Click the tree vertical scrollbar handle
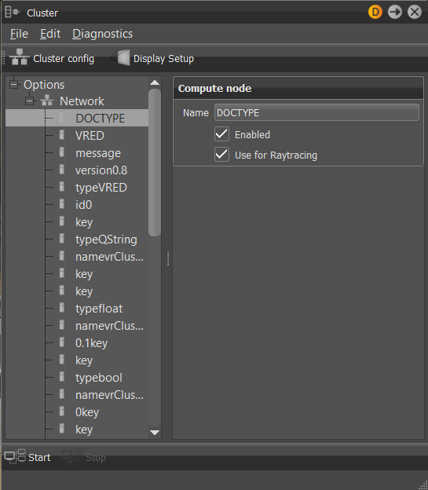The width and height of the screenshot is (428, 490). [155, 163]
